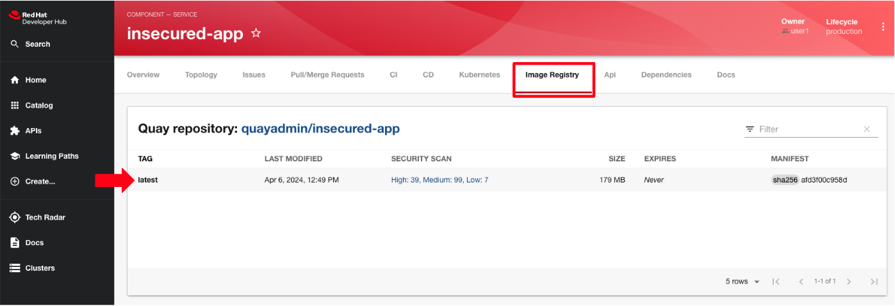
Task: Click the Learning Paths label
Action: pyautogui.click(x=52, y=156)
